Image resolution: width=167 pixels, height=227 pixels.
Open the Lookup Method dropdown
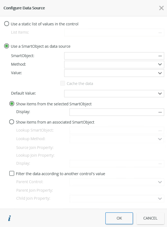click(x=160, y=139)
